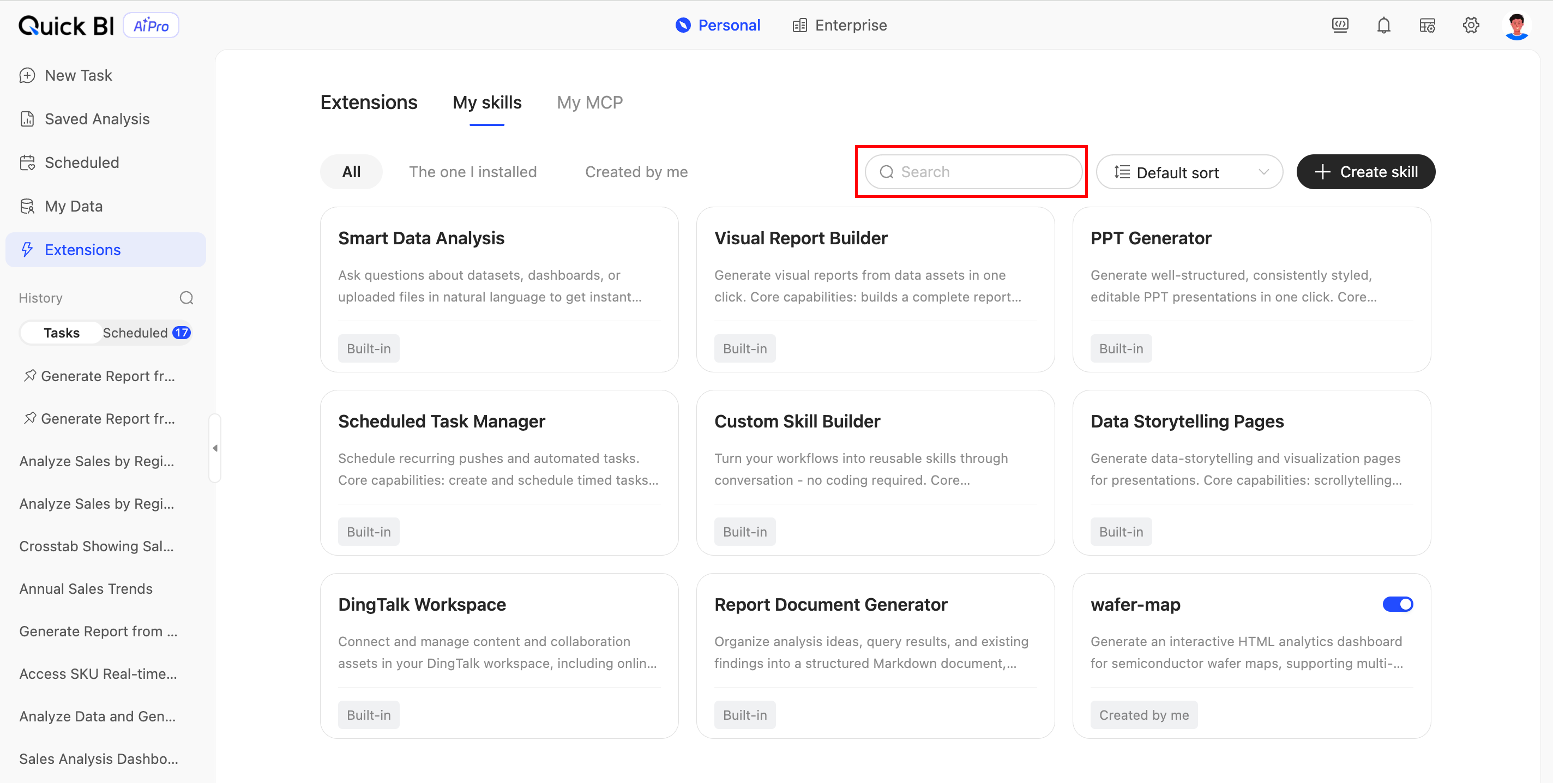Open history item Analyze Data and Gen...
The width and height of the screenshot is (1553, 783).
pyautogui.click(x=98, y=716)
